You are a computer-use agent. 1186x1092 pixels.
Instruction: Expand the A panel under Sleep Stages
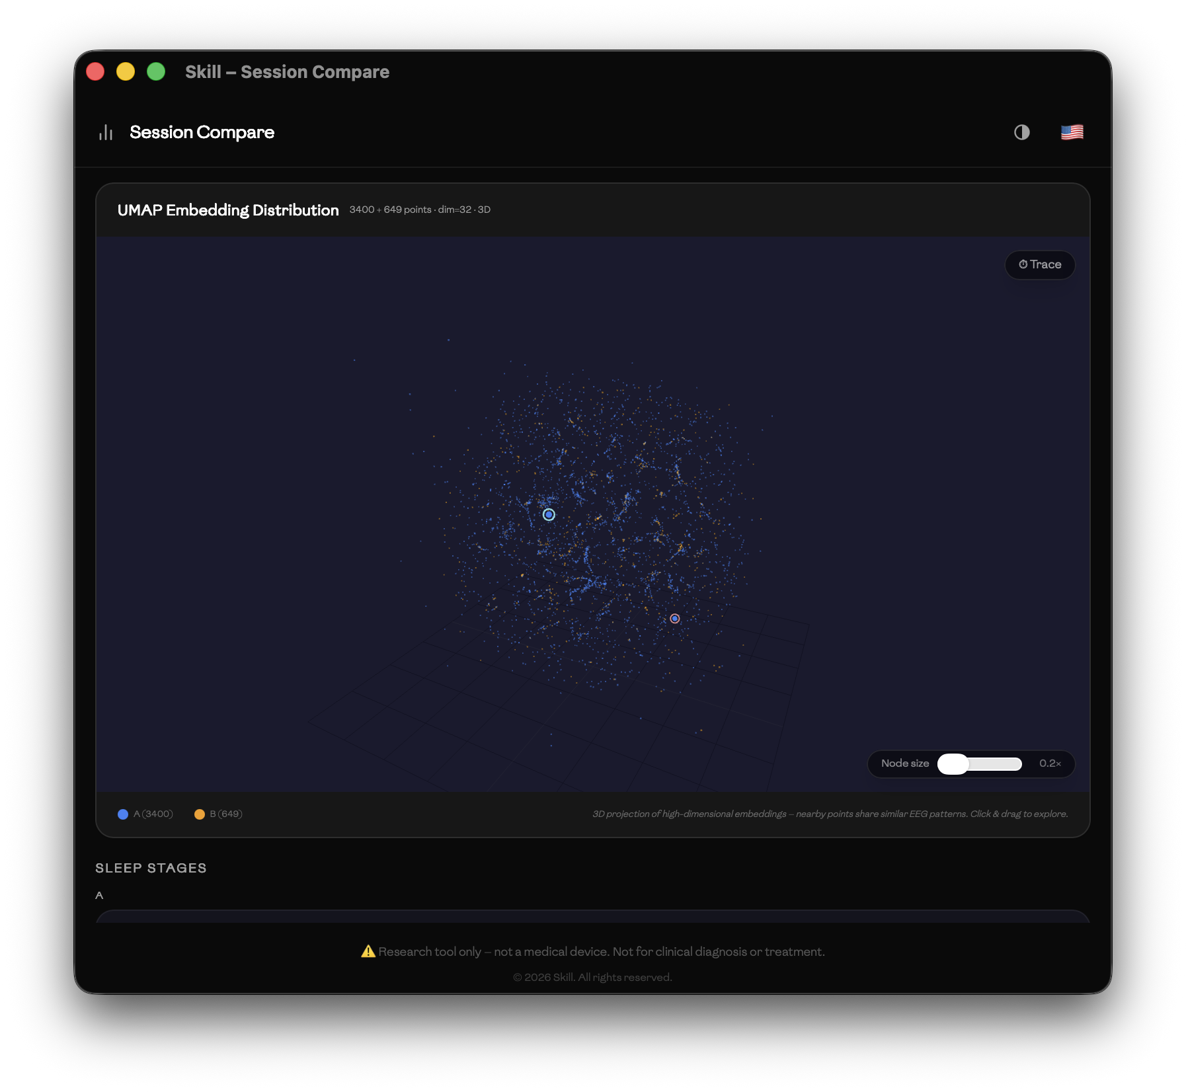click(x=593, y=920)
